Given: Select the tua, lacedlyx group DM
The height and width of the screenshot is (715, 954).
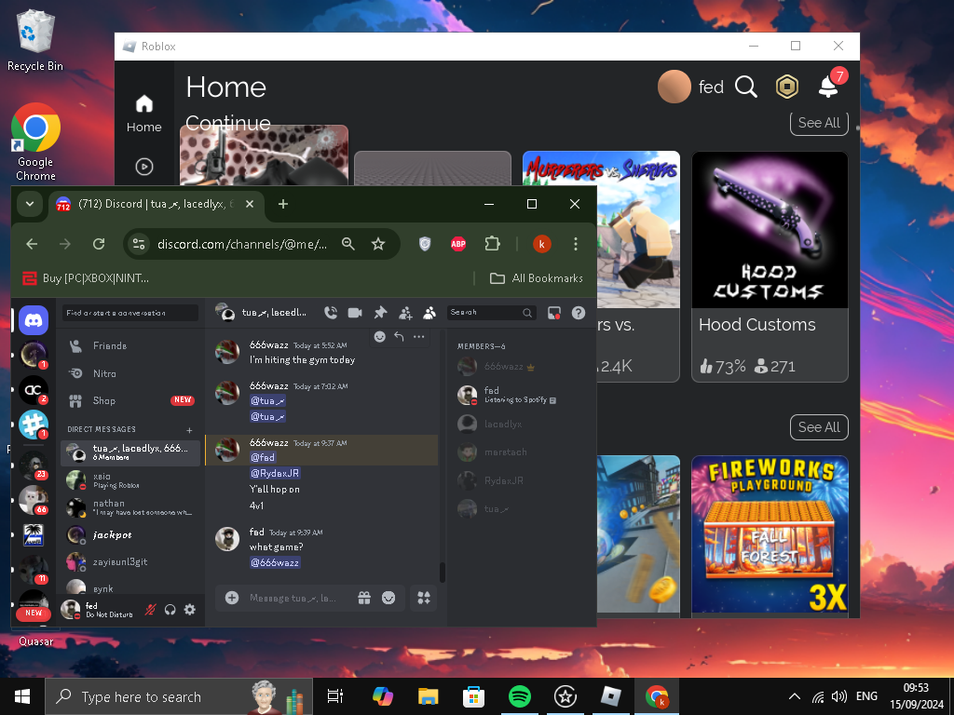Looking at the screenshot, I should 130,453.
